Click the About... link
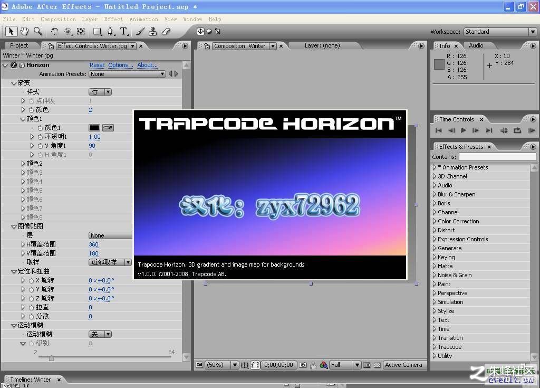540x388 pixels. coord(148,65)
